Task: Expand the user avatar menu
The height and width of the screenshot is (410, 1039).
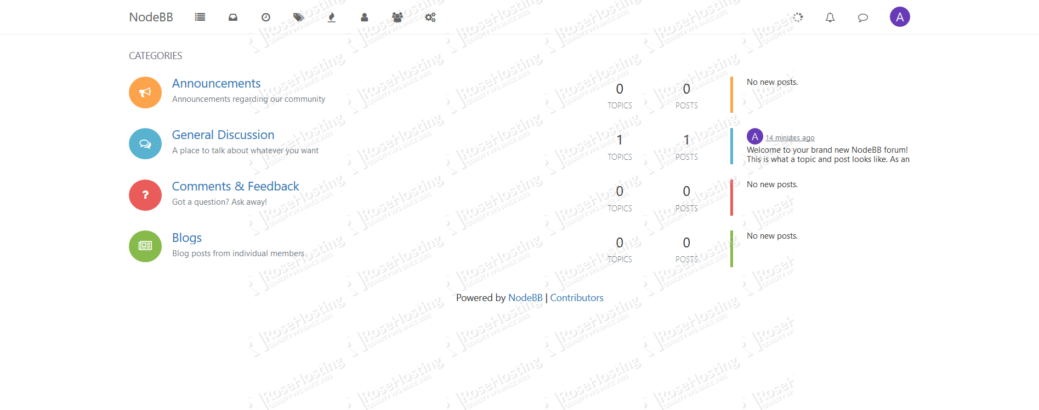Action: click(900, 17)
